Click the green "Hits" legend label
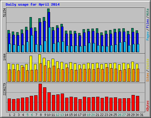Image resolution: width=151 pixels, height=118 pixels. [147, 12]
